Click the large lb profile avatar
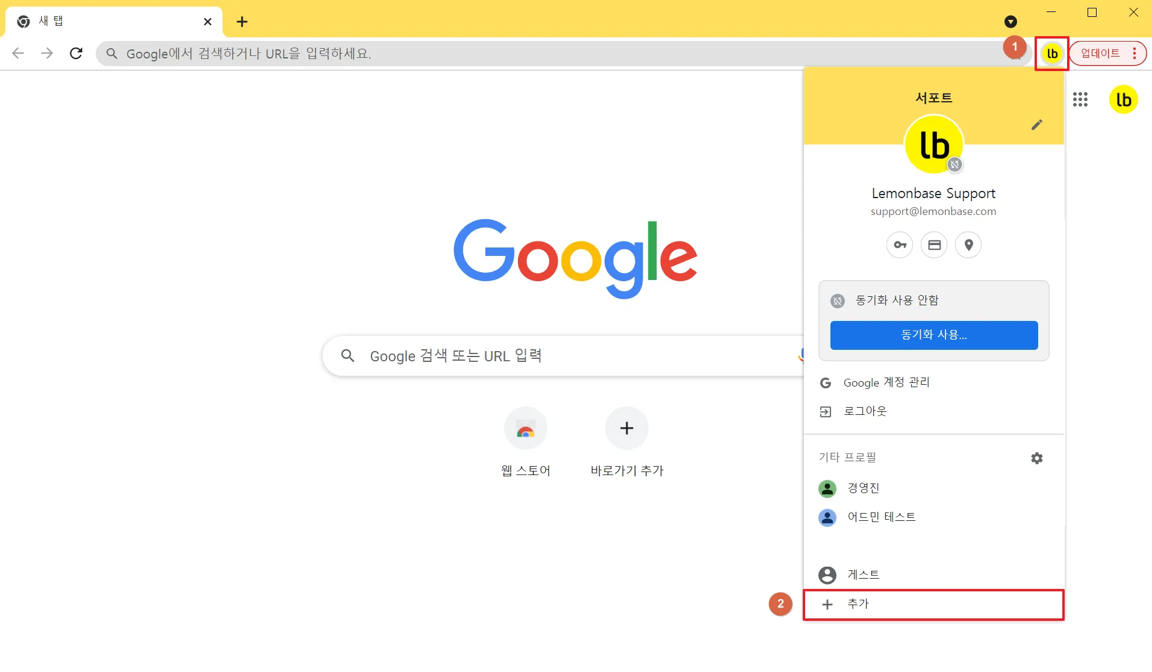Image resolution: width=1152 pixels, height=672 pixels. 934,145
